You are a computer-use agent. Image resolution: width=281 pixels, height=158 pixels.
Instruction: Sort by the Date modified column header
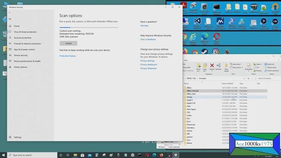pyautogui.click(x=227, y=83)
